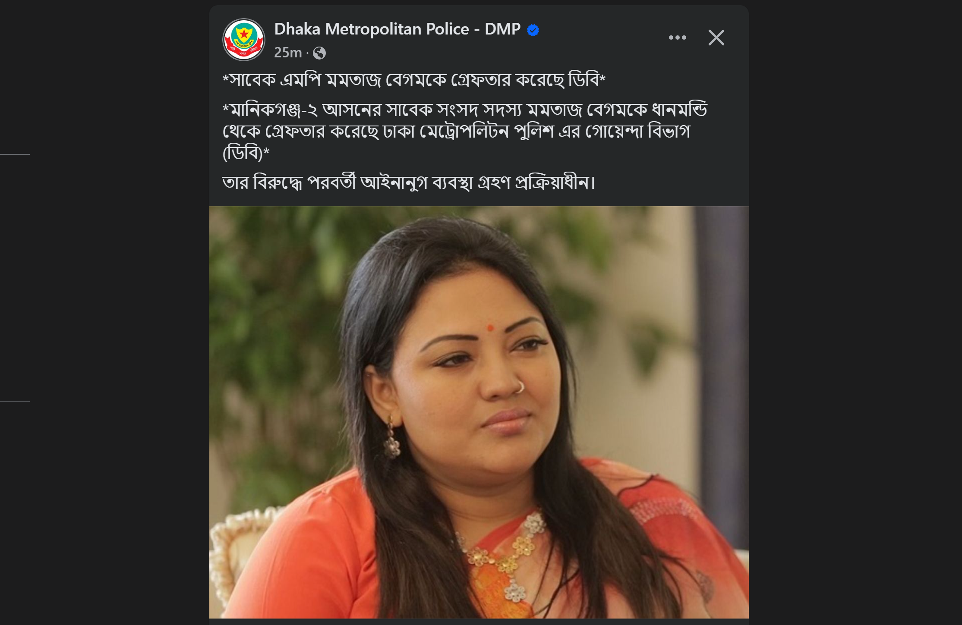The width and height of the screenshot is (962, 625).
Task: Click the upper horizontal line at the left edge
Action: (x=15, y=154)
